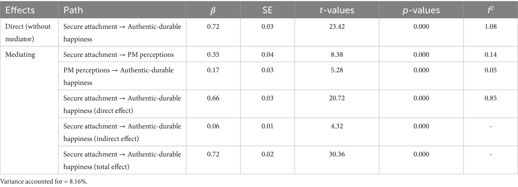Select the "t-values" column header
Image resolution: width=518 pixels, height=187 pixels.
click(x=337, y=10)
